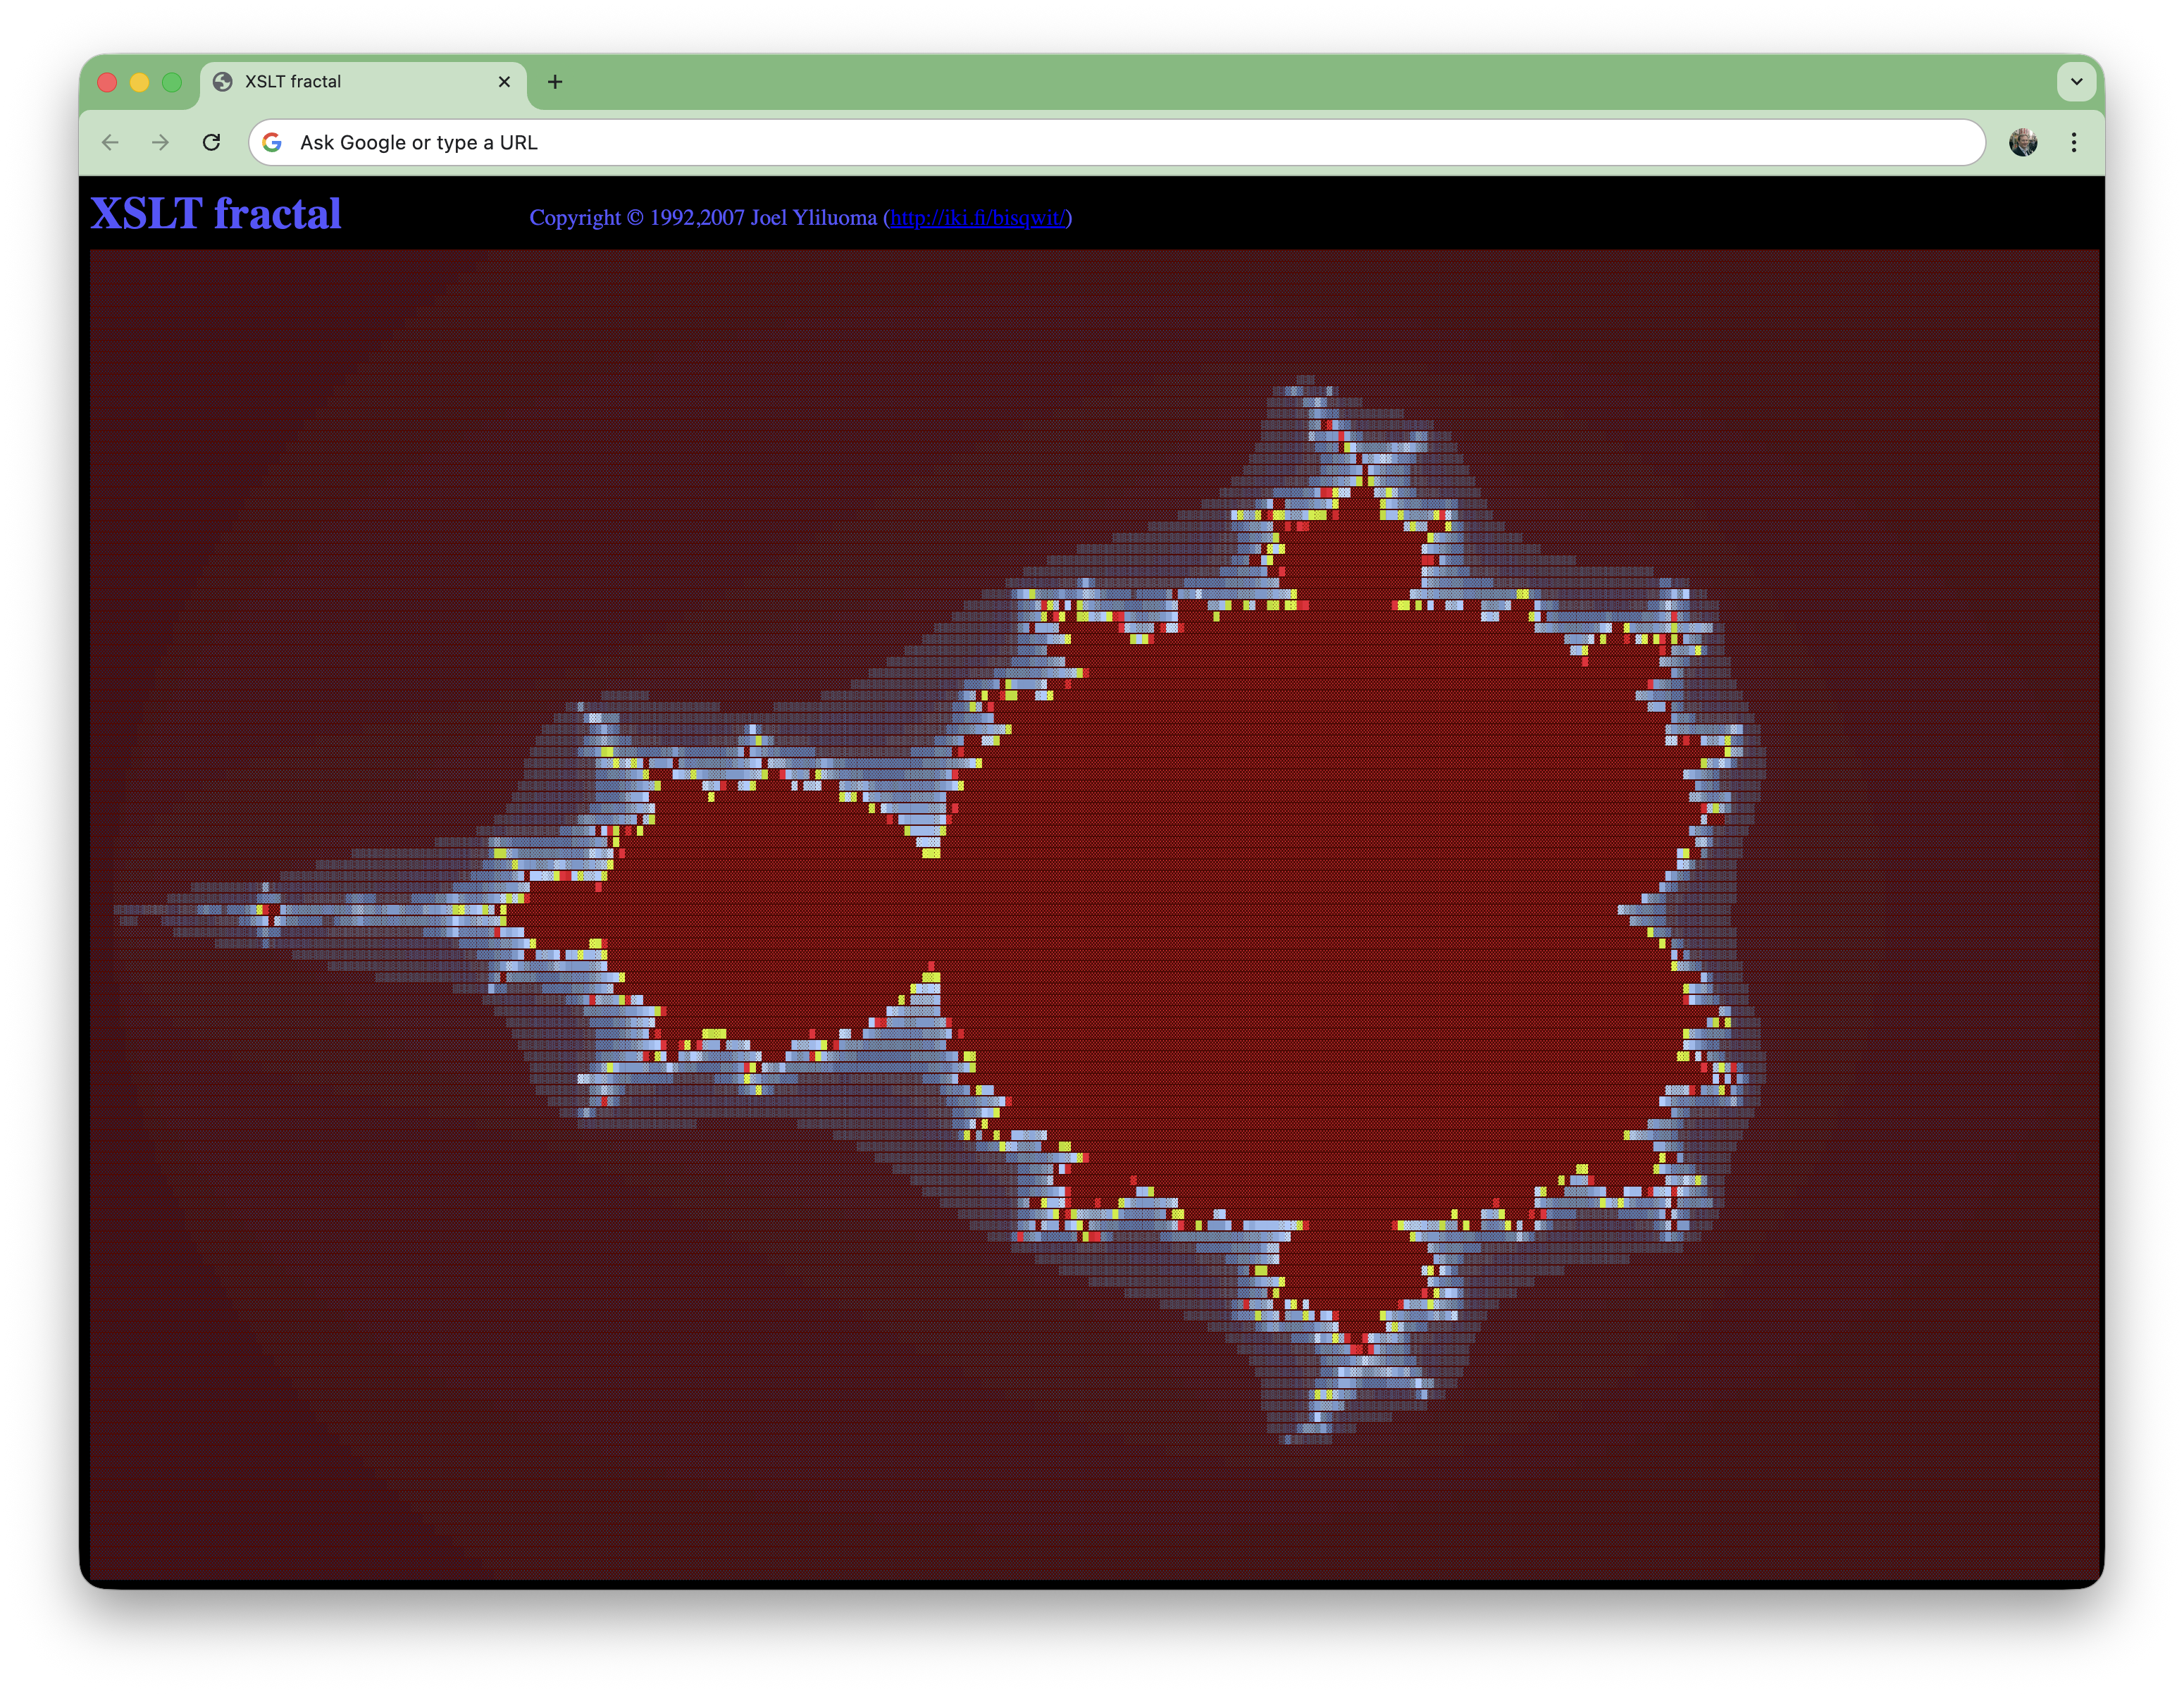Click the browser back navigation arrow
Viewport: 2184px width, 1694px height.
click(110, 142)
